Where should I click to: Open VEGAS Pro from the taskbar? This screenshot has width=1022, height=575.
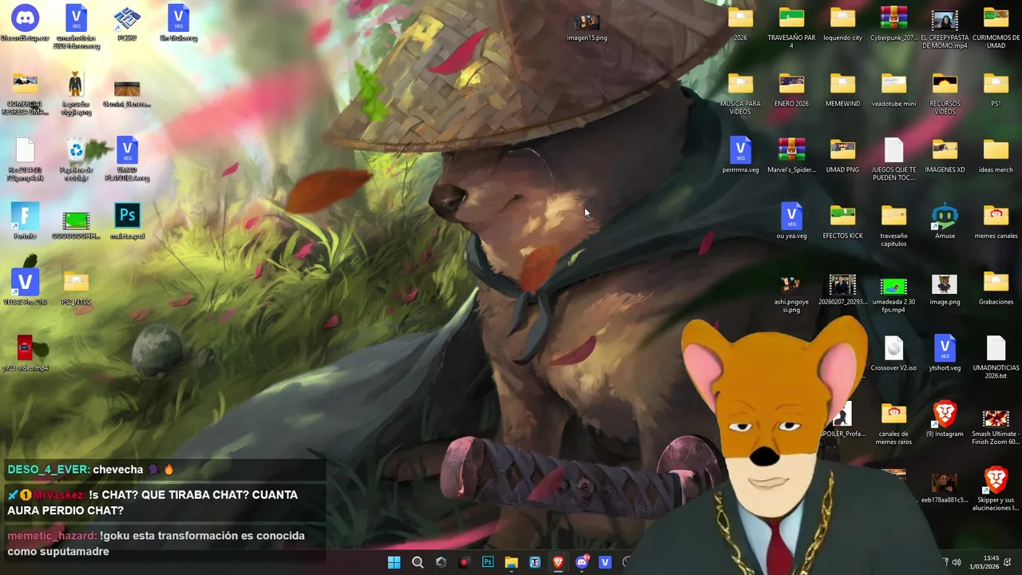(x=605, y=562)
